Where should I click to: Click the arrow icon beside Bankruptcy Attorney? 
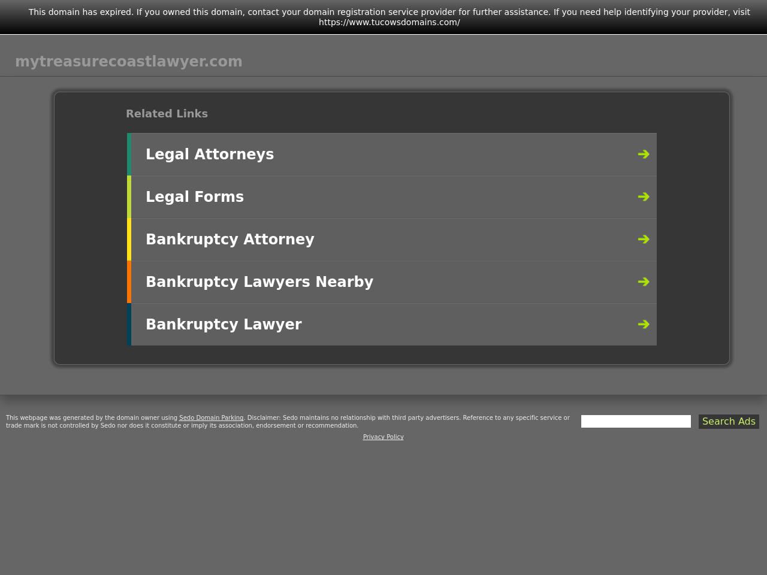[x=644, y=239]
